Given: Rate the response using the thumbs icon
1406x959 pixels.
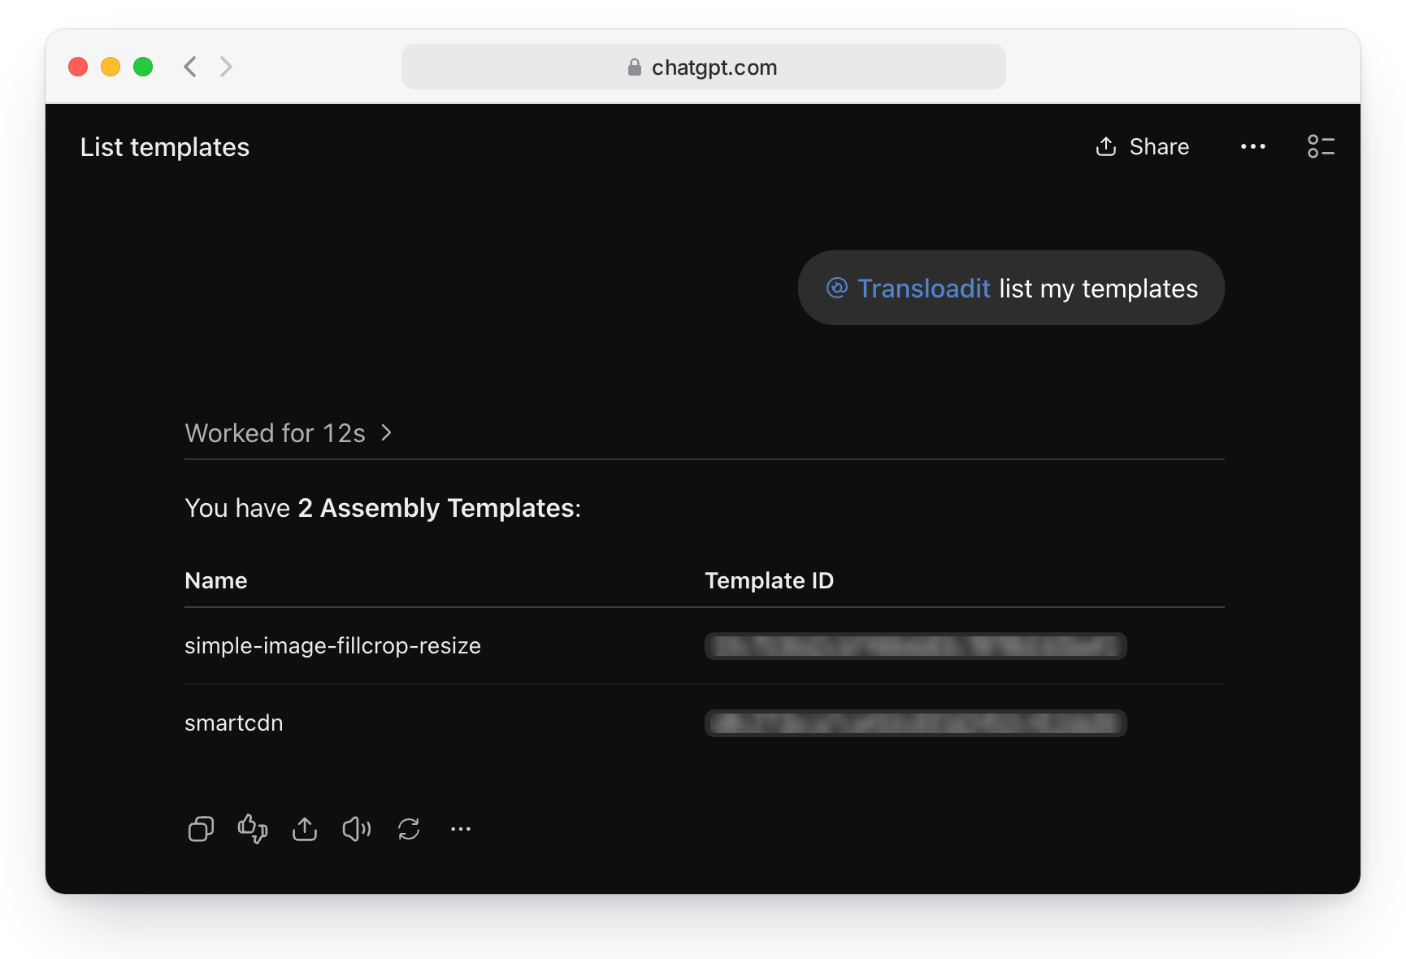Looking at the screenshot, I should pos(253,829).
